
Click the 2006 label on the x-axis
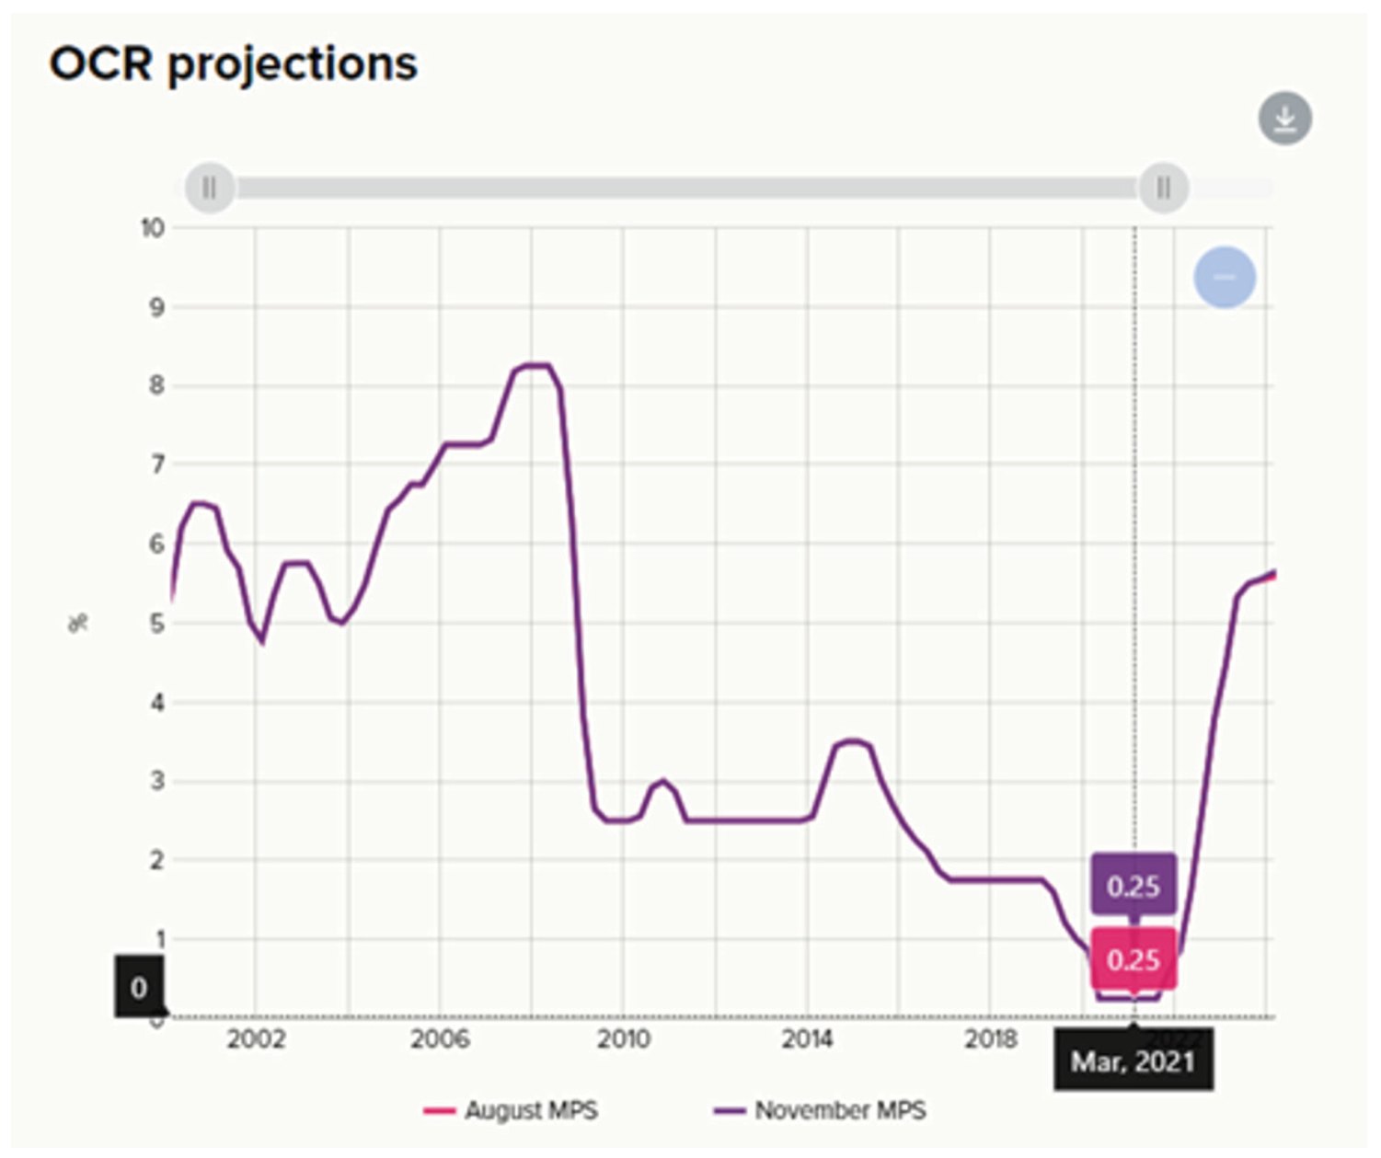pyautogui.click(x=440, y=1039)
